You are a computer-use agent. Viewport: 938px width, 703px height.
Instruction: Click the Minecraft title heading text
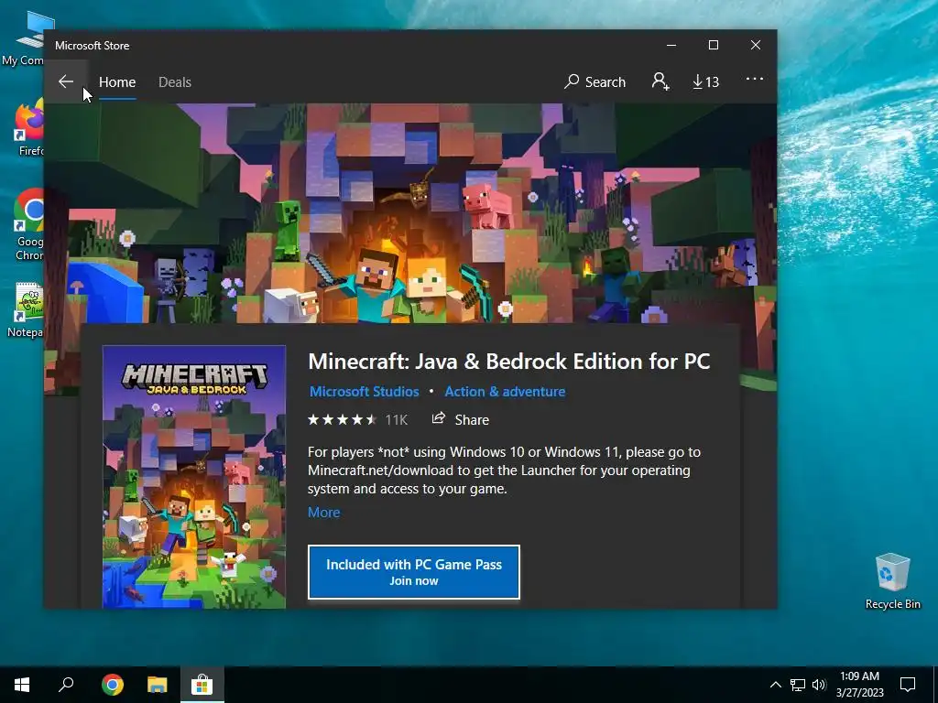pos(509,361)
